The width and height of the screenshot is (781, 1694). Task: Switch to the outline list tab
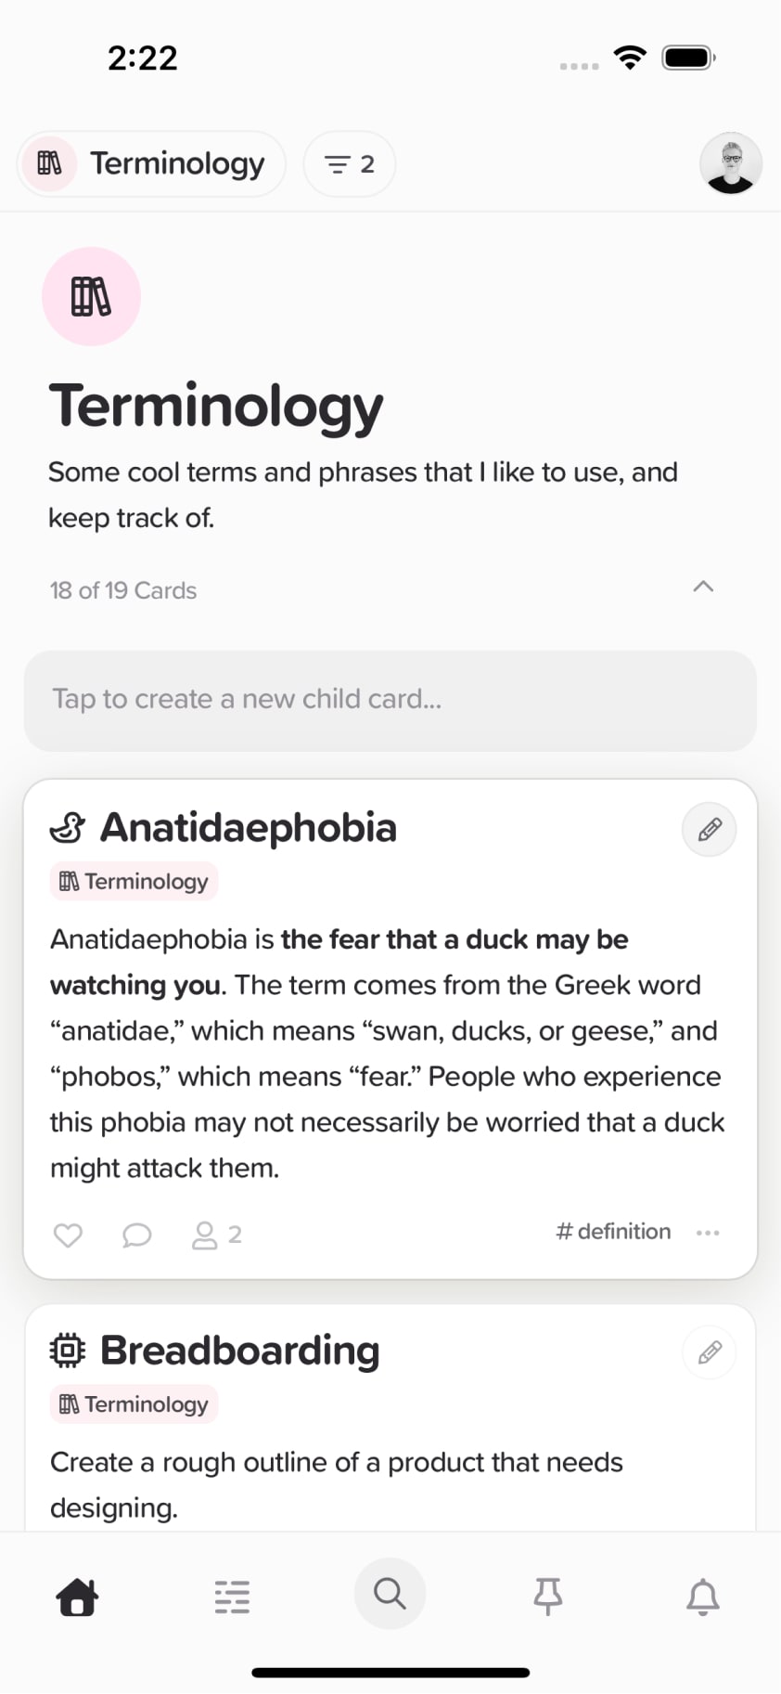[x=232, y=1597]
